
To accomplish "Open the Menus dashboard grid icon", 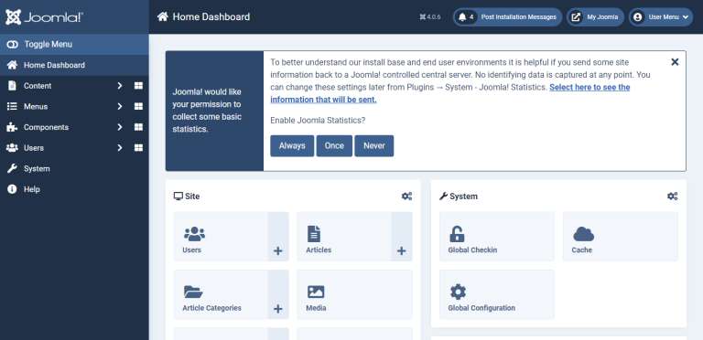I will (138, 106).
